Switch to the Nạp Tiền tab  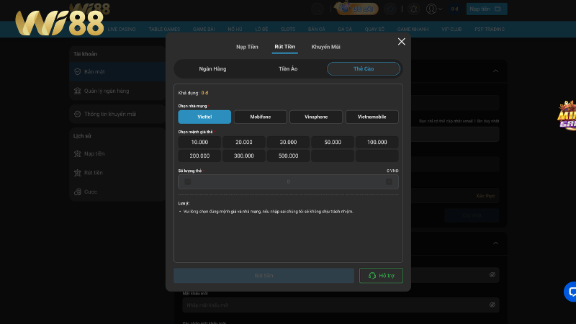point(247,47)
